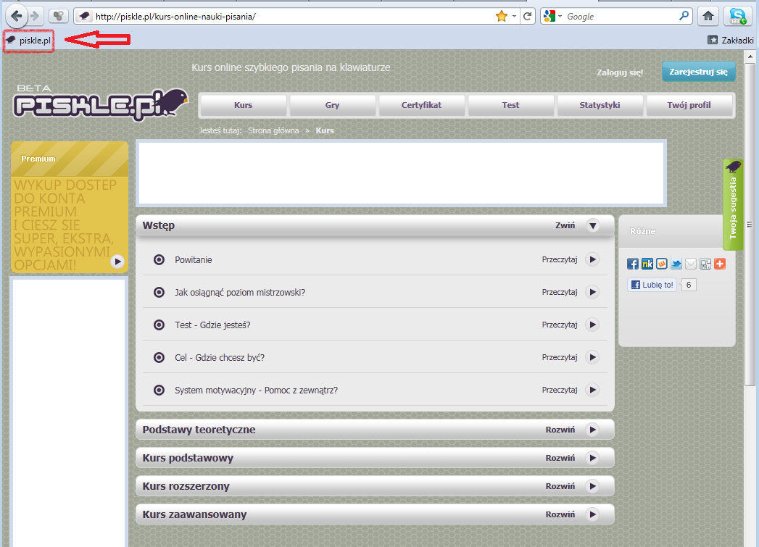Go to the Certyfikat tab
Viewport: 759px width, 547px height.
(421, 105)
